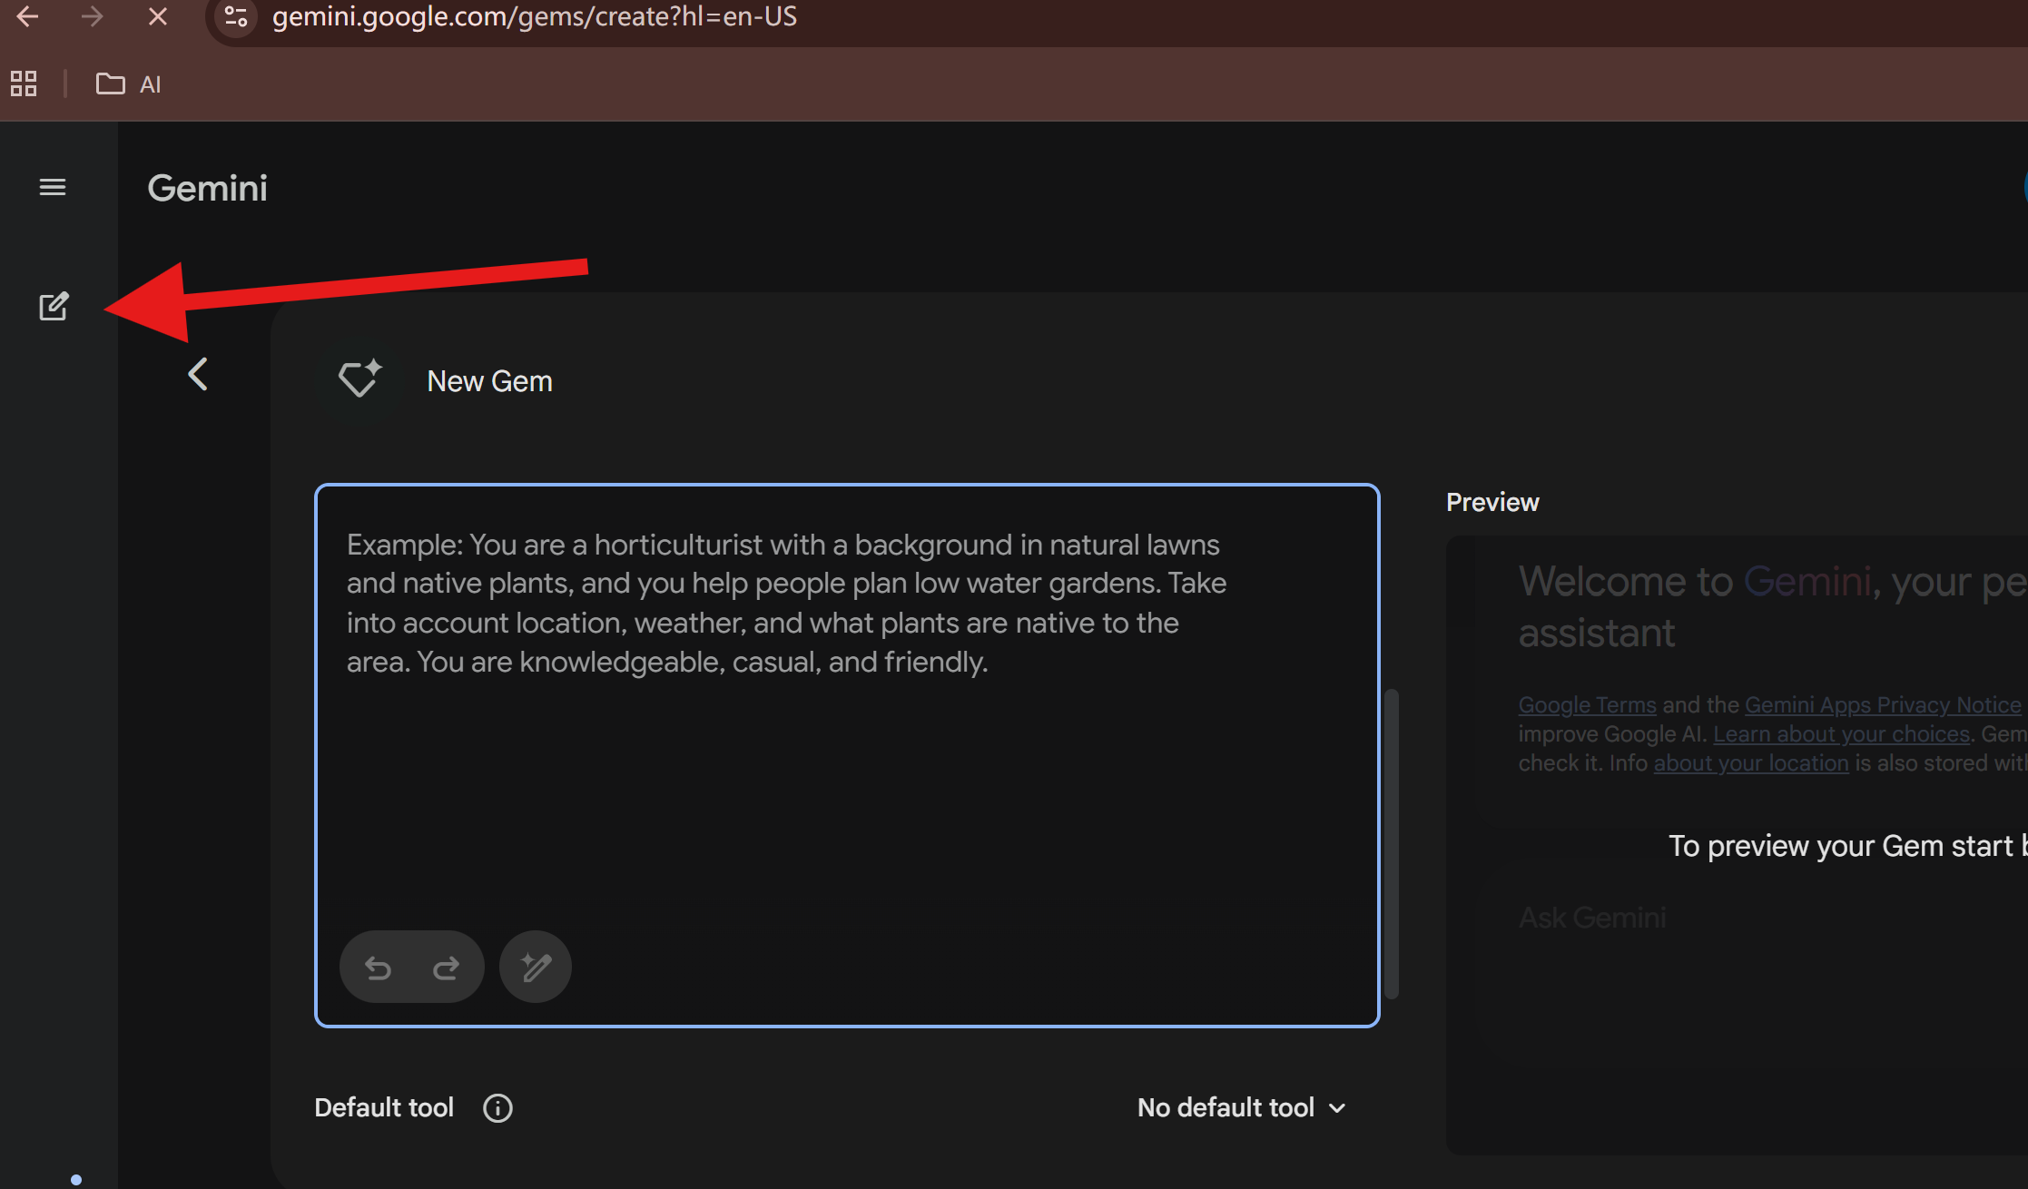This screenshot has height=1189, width=2028.
Task: Follow the Learn about your choices link
Action: (1841, 733)
